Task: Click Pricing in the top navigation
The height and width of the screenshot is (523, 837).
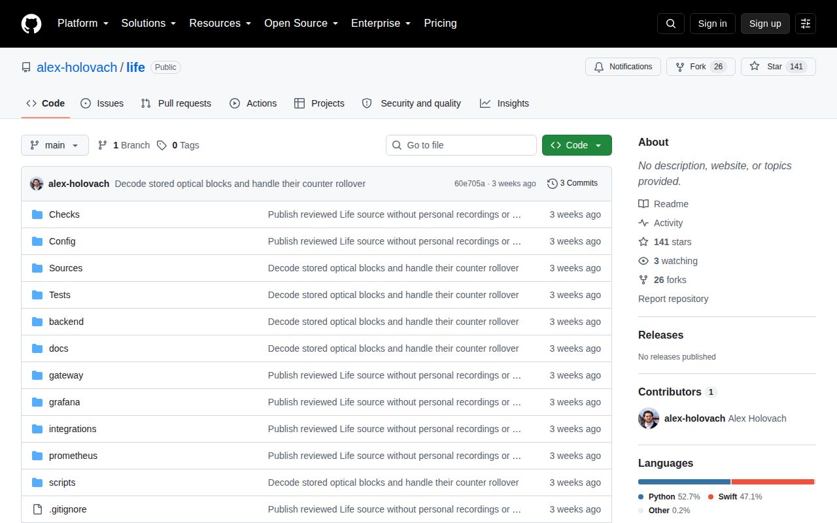Action: tap(440, 24)
